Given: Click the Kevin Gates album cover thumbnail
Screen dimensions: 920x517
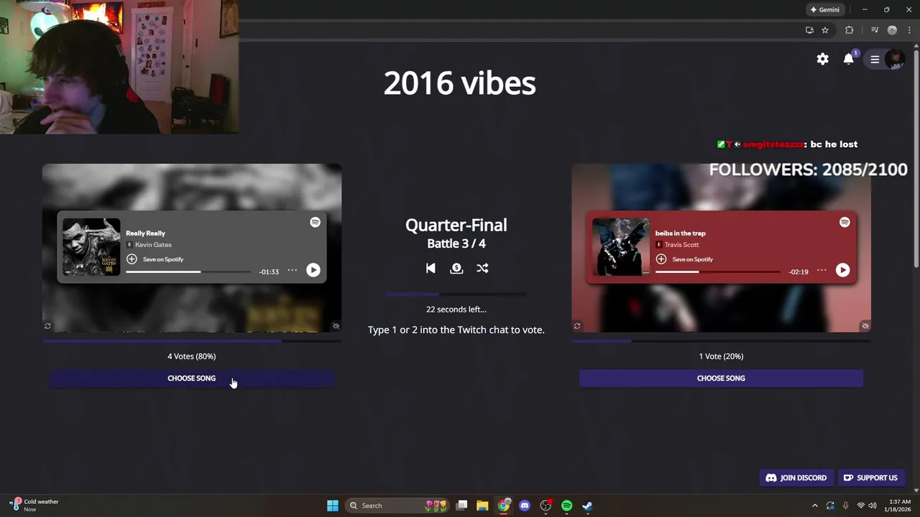Looking at the screenshot, I should click(x=91, y=247).
